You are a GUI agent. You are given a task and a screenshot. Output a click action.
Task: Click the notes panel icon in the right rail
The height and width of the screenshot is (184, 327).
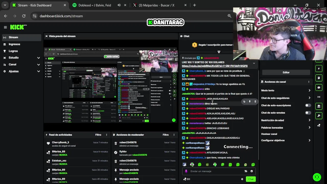pyautogui.click(x=319, y=78)
